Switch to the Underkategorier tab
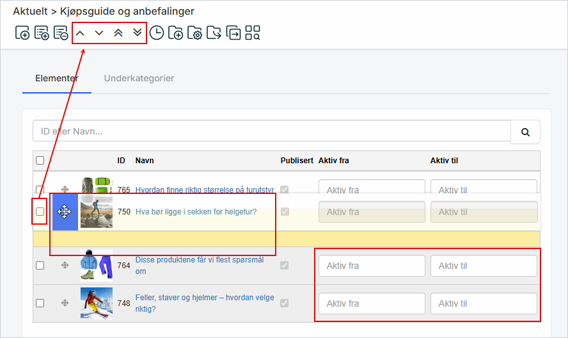Image resolution: width=568 pixels, height=338 pixels. click(139, 78)
